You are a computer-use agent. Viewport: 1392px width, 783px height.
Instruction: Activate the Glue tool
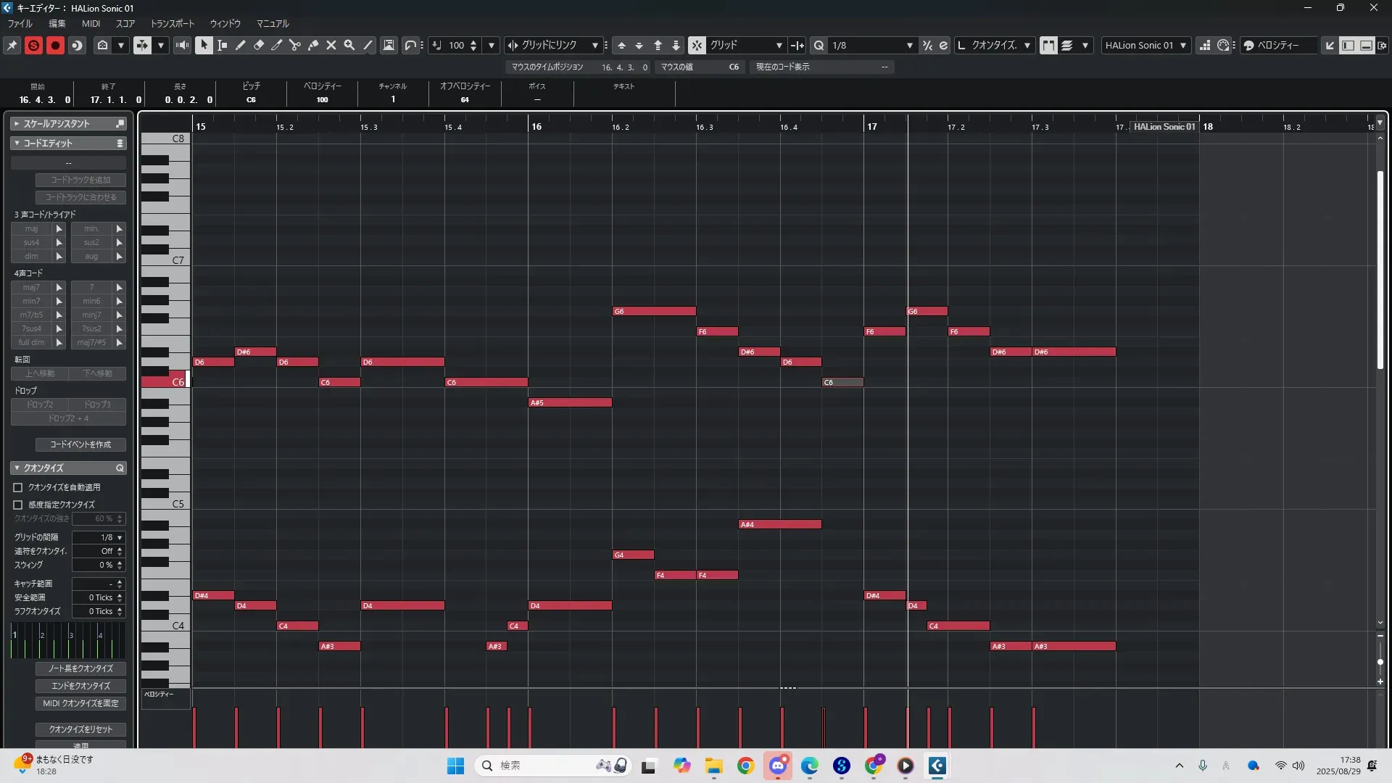313,45
